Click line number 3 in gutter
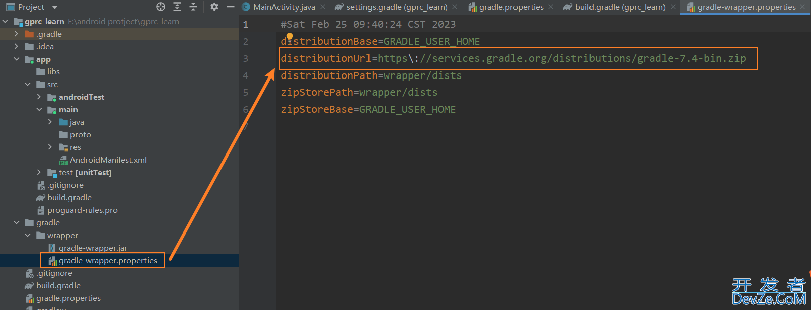The height and width of the screenshot is (310, 811). (246, 58)
